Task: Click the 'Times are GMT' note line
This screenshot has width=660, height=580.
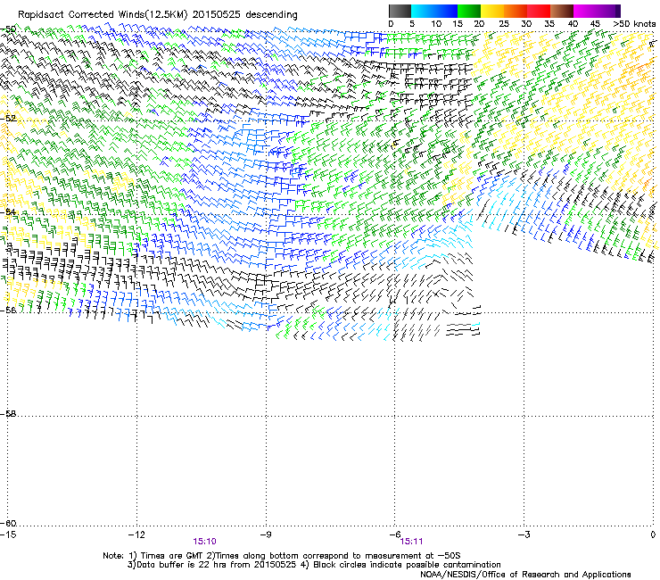Action: [282, 556]
